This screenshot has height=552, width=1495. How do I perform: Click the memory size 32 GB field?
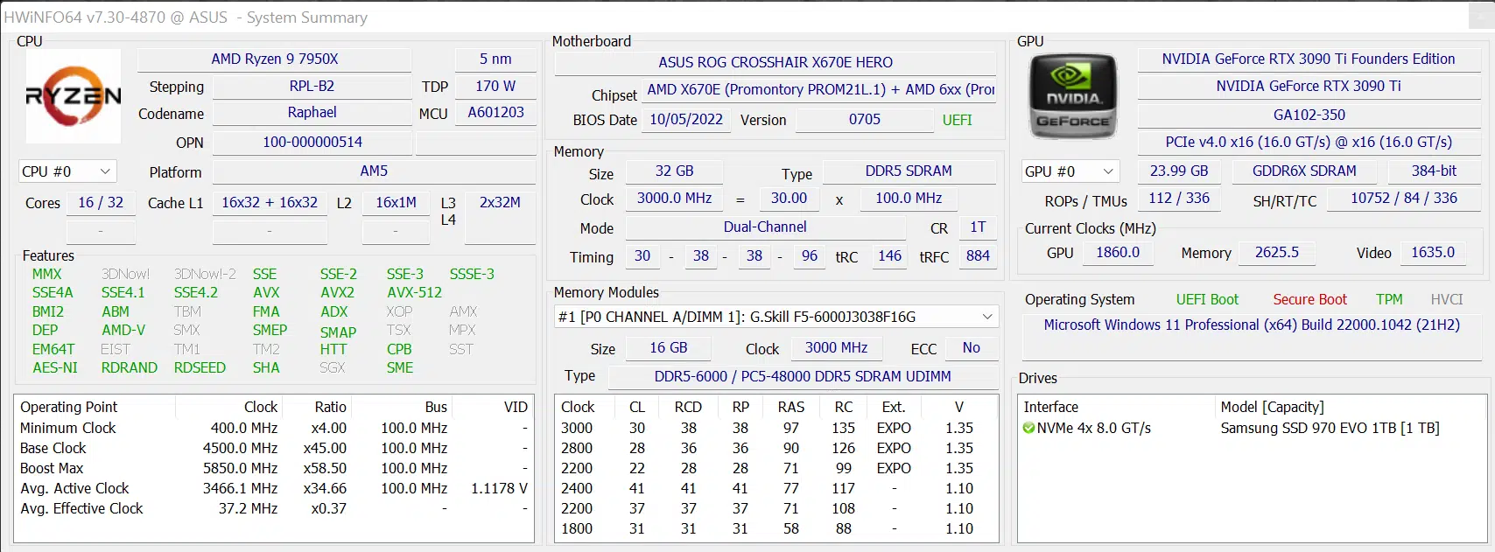pyautogui.click(x=674, y=171)
